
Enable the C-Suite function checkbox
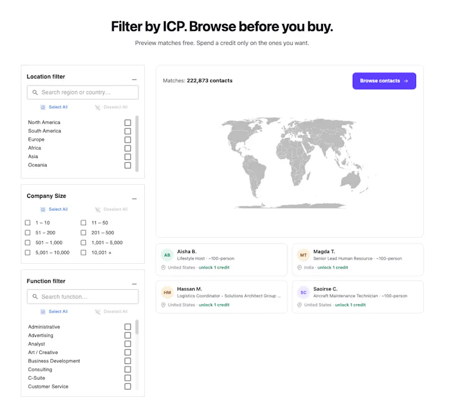(128, 378)
